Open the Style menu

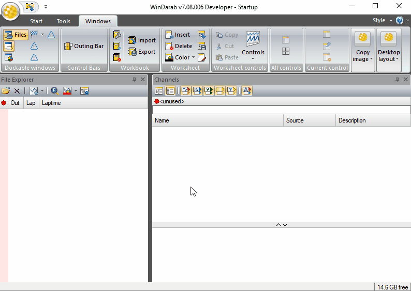[x=383, y=20]
